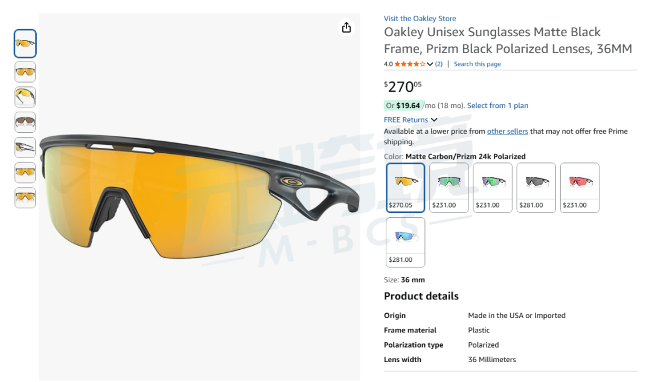Select the first thumbnail of gold sunglasses
Screen dimensions: 652x382
point(25,43)
